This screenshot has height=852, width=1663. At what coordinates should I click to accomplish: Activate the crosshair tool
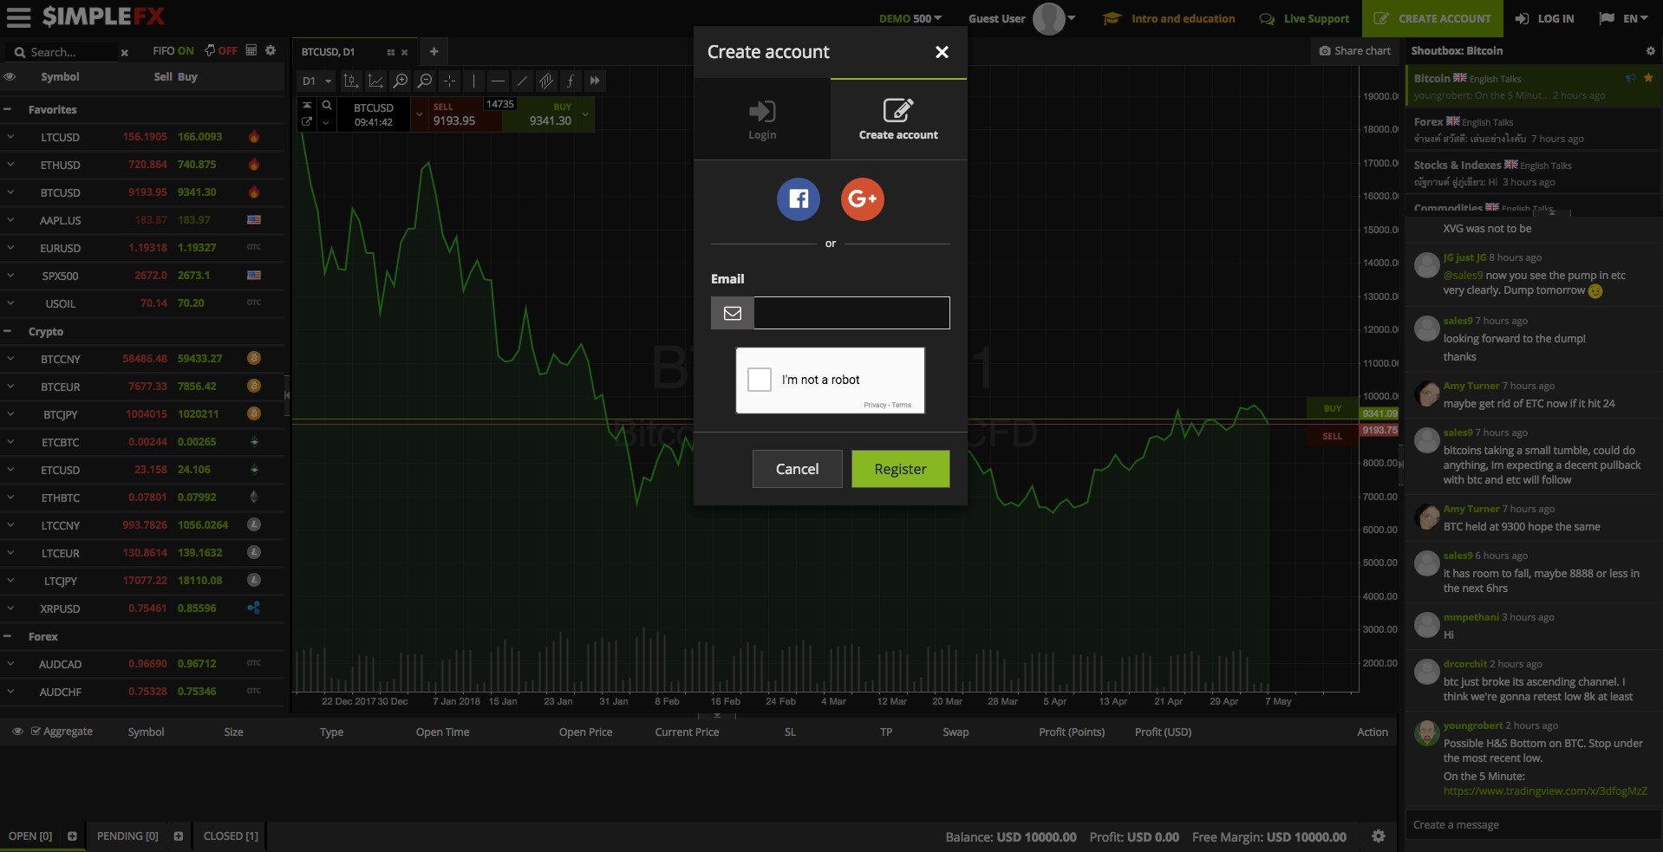coord(449,81)
